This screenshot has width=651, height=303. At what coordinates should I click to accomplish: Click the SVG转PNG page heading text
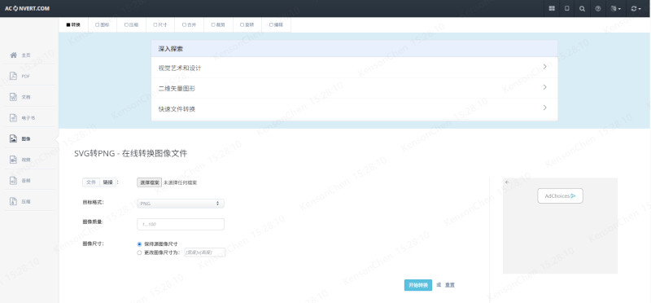[x=130, y=153]
